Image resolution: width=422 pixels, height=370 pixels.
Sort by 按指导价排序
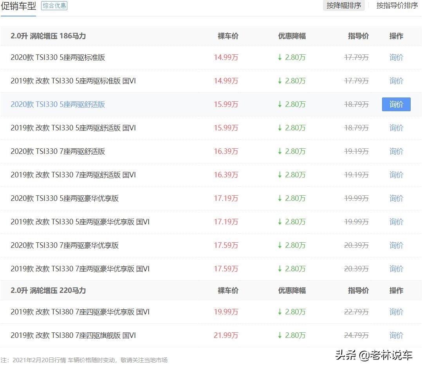[x=397, y=5]
